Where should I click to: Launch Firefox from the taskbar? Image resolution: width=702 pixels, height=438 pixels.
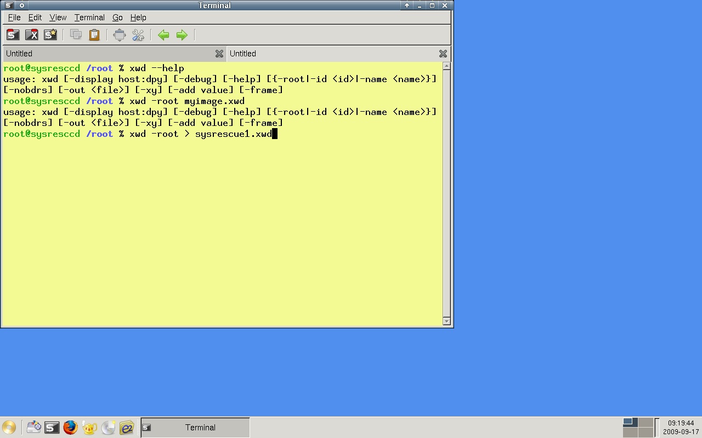click(70, 427)
